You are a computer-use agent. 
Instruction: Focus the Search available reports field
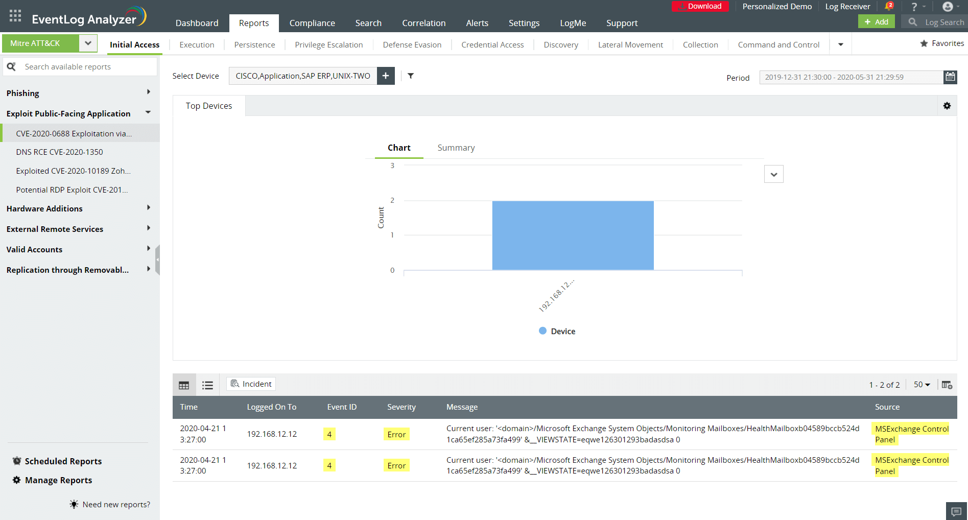[80, 67]
